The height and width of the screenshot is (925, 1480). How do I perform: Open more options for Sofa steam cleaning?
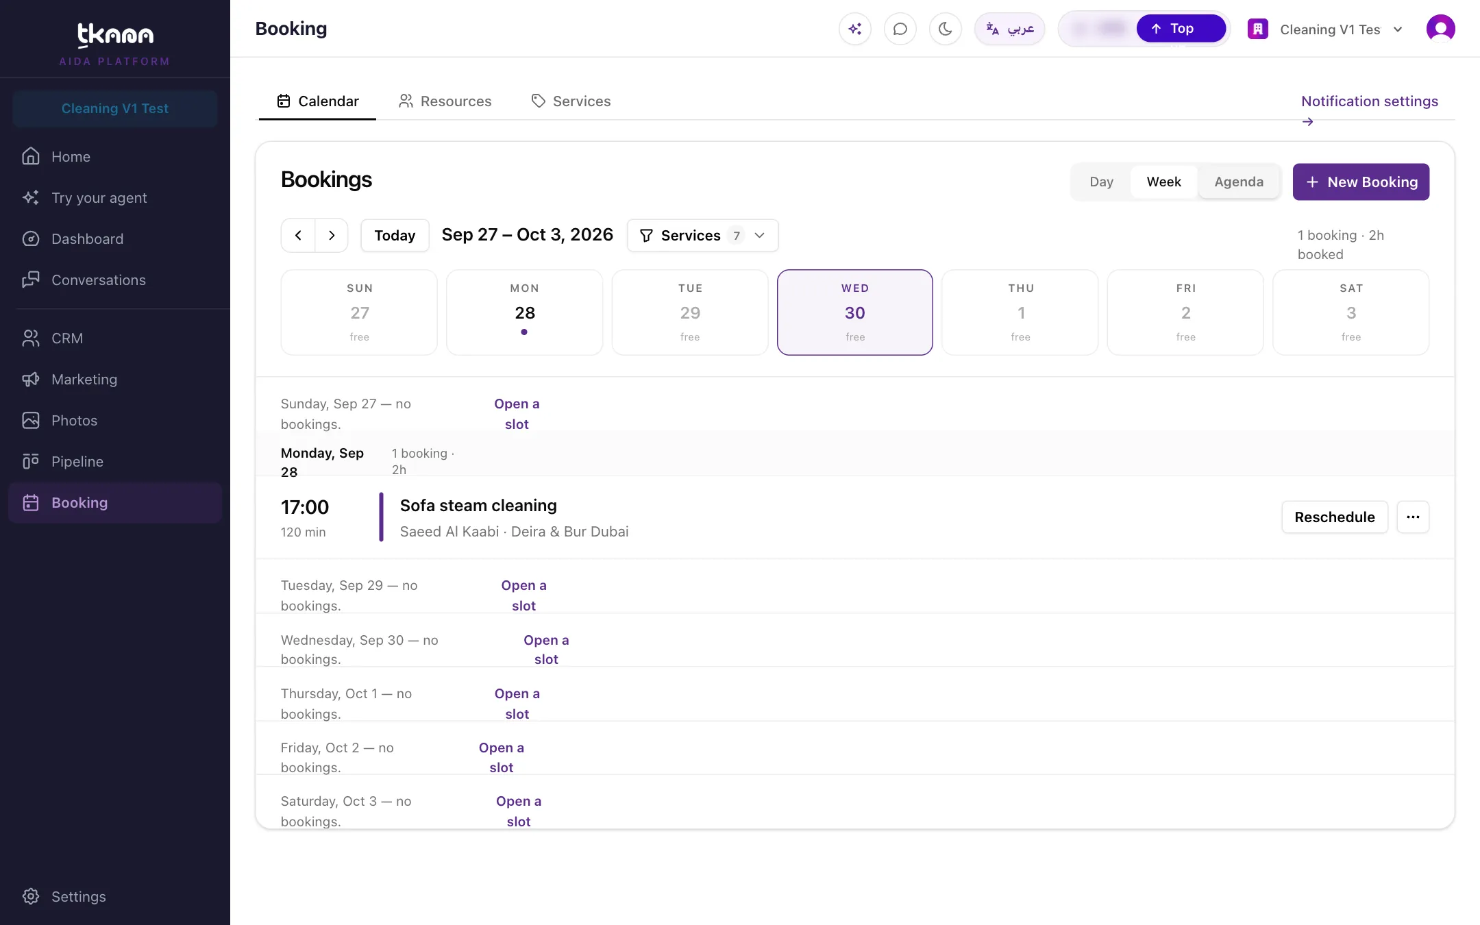[1412, 517]
